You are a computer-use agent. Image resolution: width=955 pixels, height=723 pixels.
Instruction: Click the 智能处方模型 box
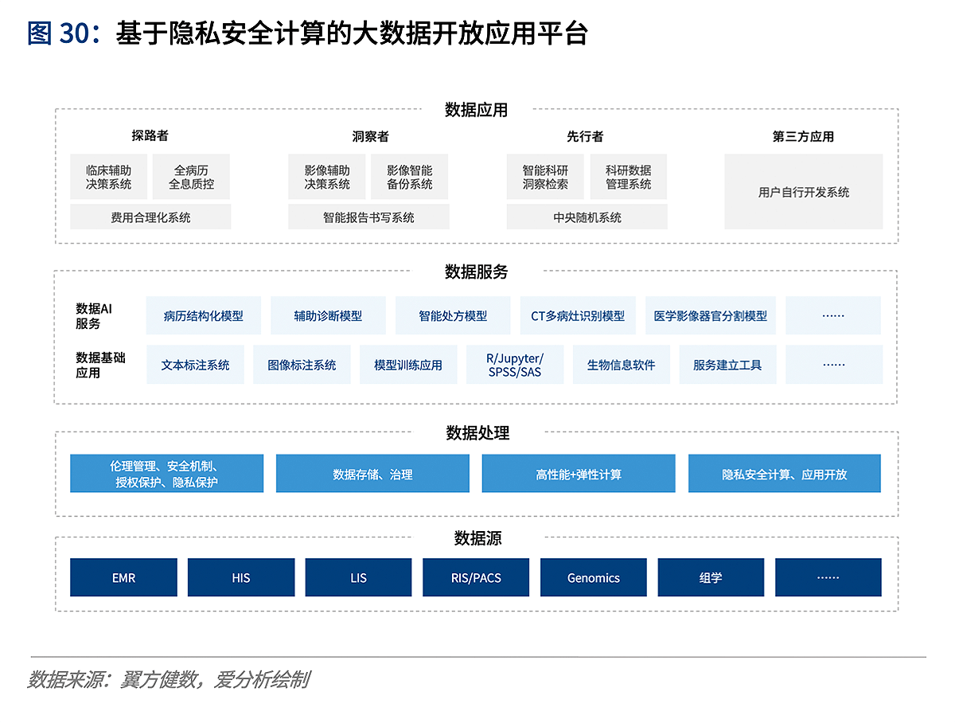click(x=453, y=315)
